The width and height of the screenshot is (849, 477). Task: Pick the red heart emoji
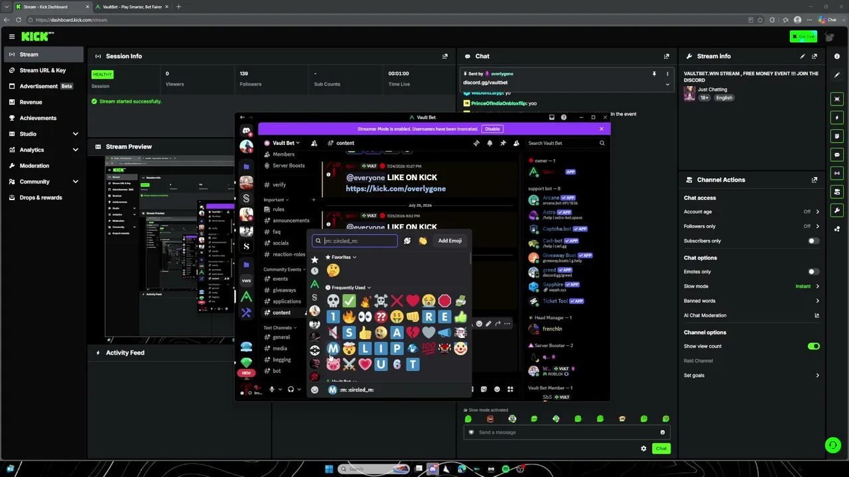coord(413,301)
